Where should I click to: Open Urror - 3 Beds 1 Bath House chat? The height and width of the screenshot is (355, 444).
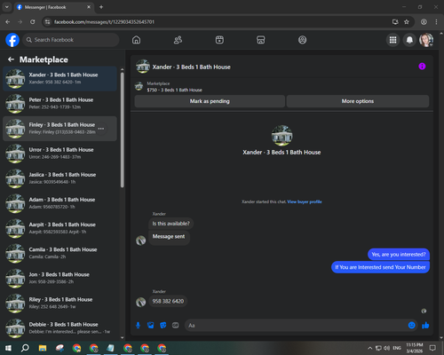[59, 154]
